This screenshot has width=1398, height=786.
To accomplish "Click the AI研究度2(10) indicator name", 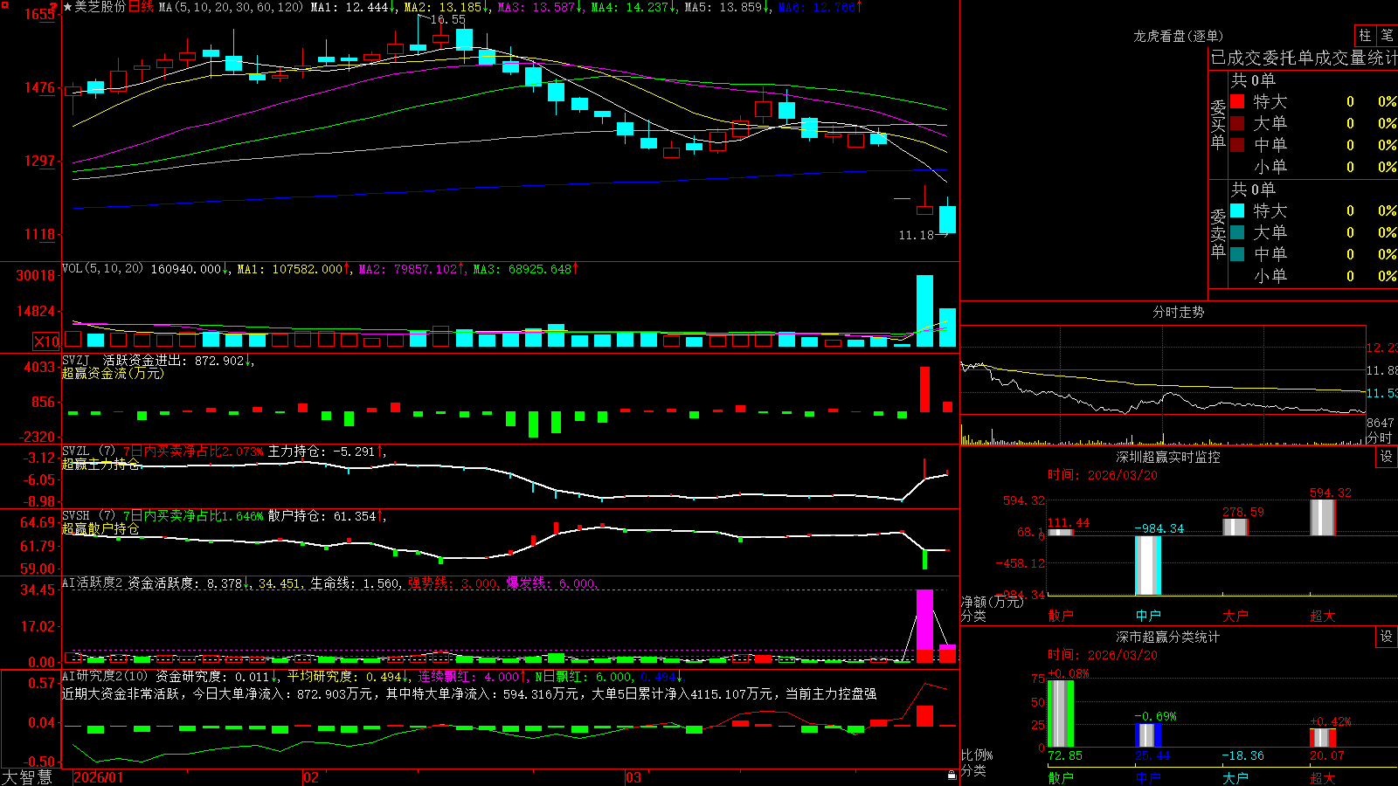I will pos(105,676).
